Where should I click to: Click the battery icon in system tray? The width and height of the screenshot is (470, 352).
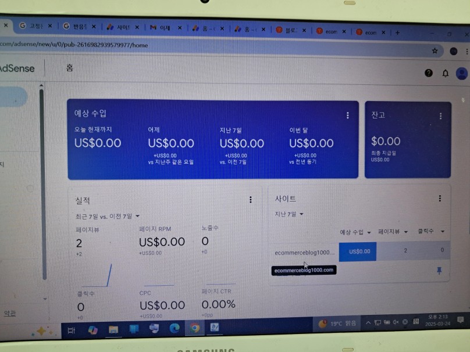387,322
